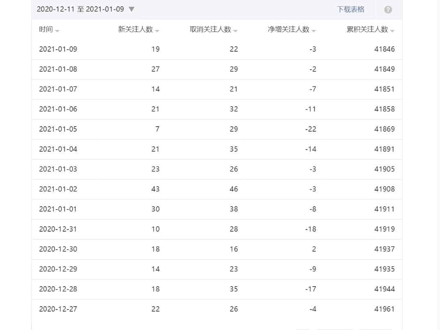Click net increase value -18
Screen dimensions: 440x330
(x=311, y=229)
